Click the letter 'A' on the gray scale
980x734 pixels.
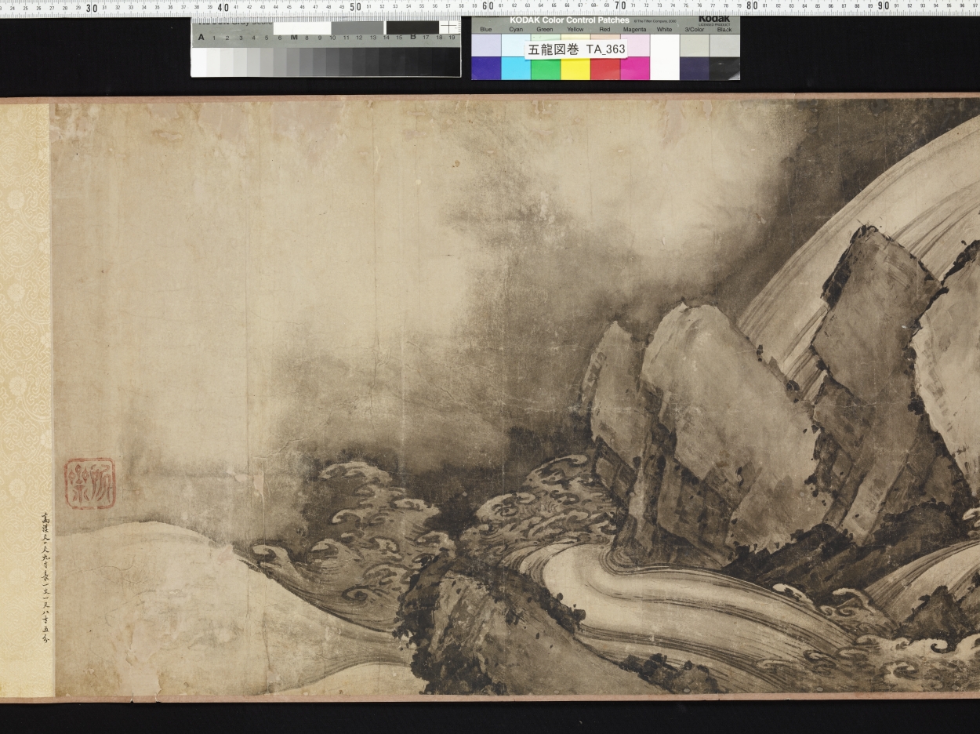(x=201, y=37)
